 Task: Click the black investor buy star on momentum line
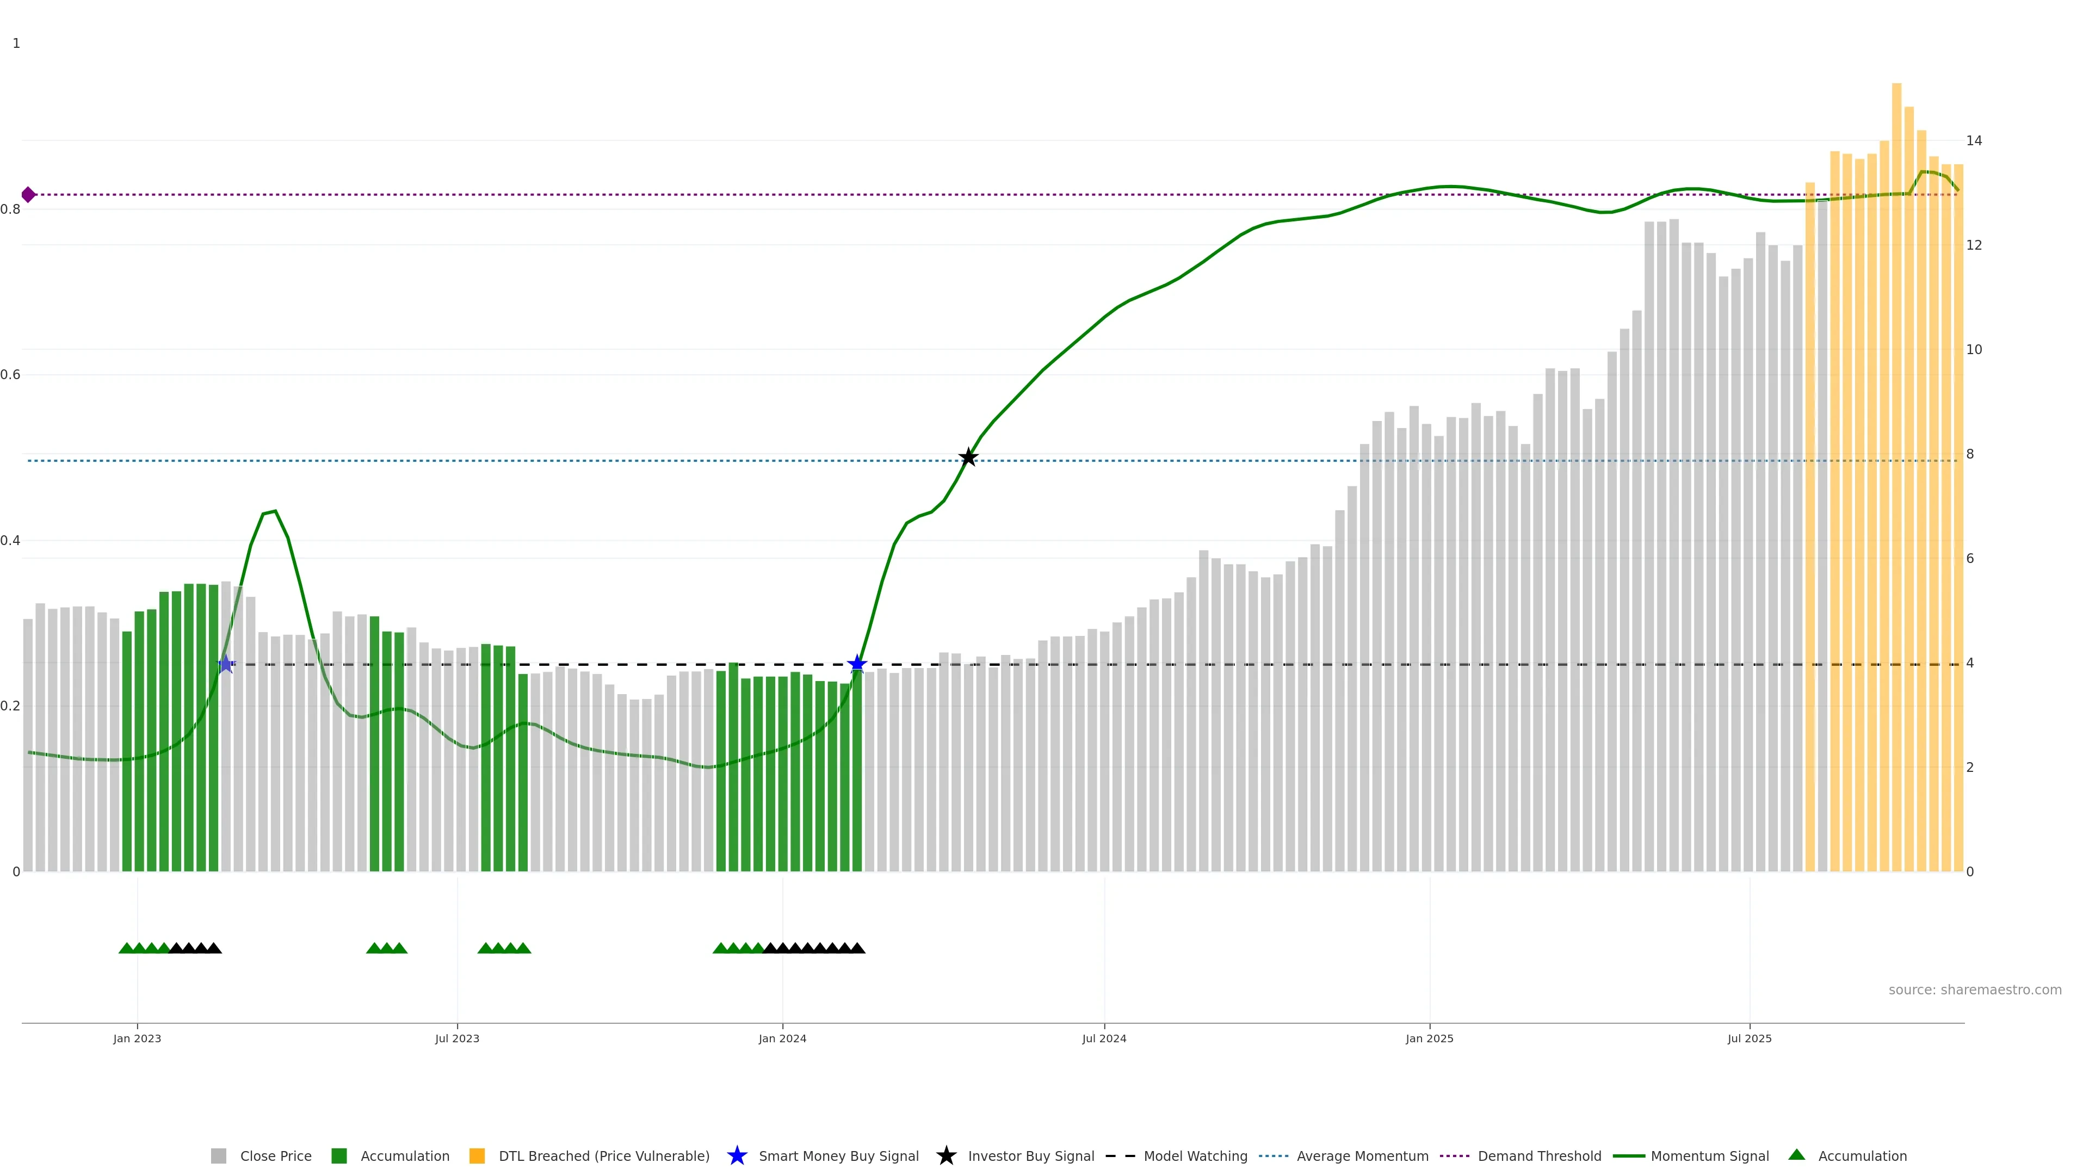point(967,457)
